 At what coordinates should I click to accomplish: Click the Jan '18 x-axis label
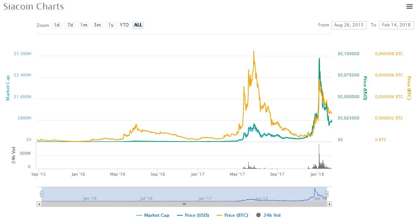pyautogui.click(x=317, y=174)
